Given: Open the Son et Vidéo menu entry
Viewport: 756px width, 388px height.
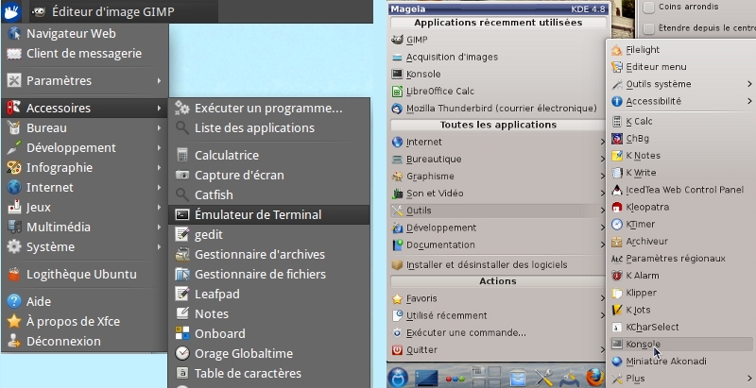Looking at the screenshot, I should (x=498, y=193).
